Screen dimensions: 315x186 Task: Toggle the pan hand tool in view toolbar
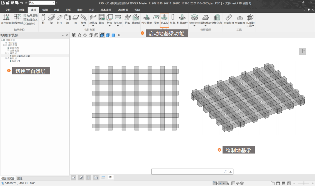click(x=79, y=35)
